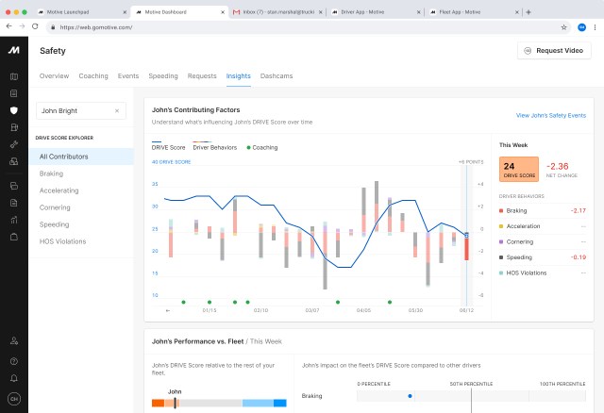Open the wrench maintenance icon in the sidebar

coord(13,144)
